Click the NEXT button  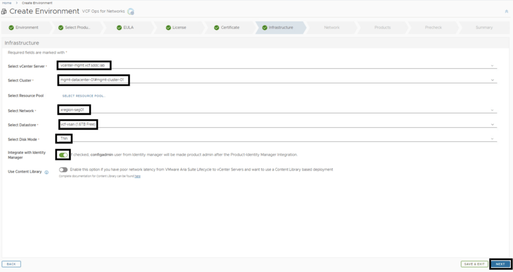[500, 264]
